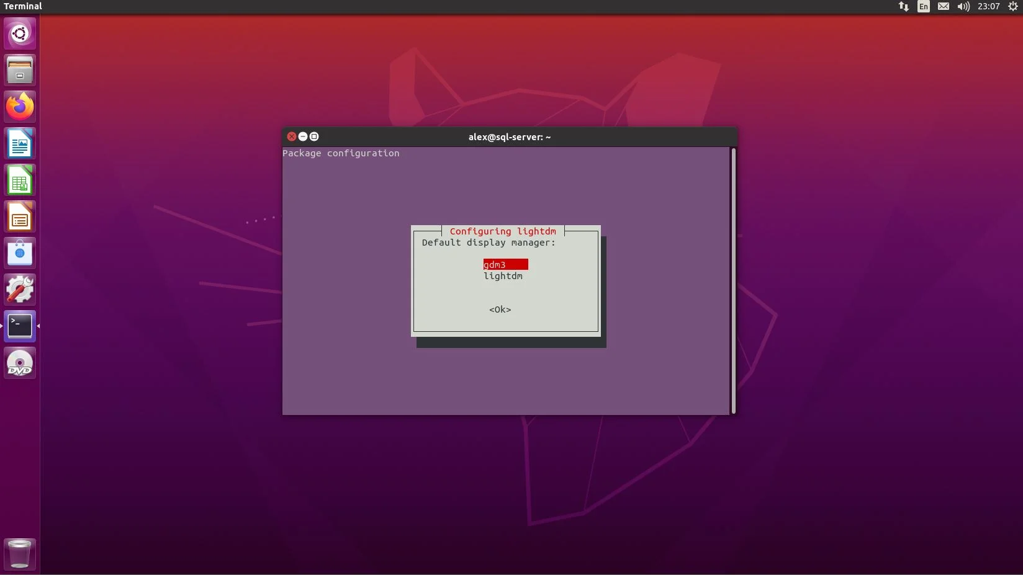Click the 'Configuring lightdm' dialog title

(x=503, y=231)
